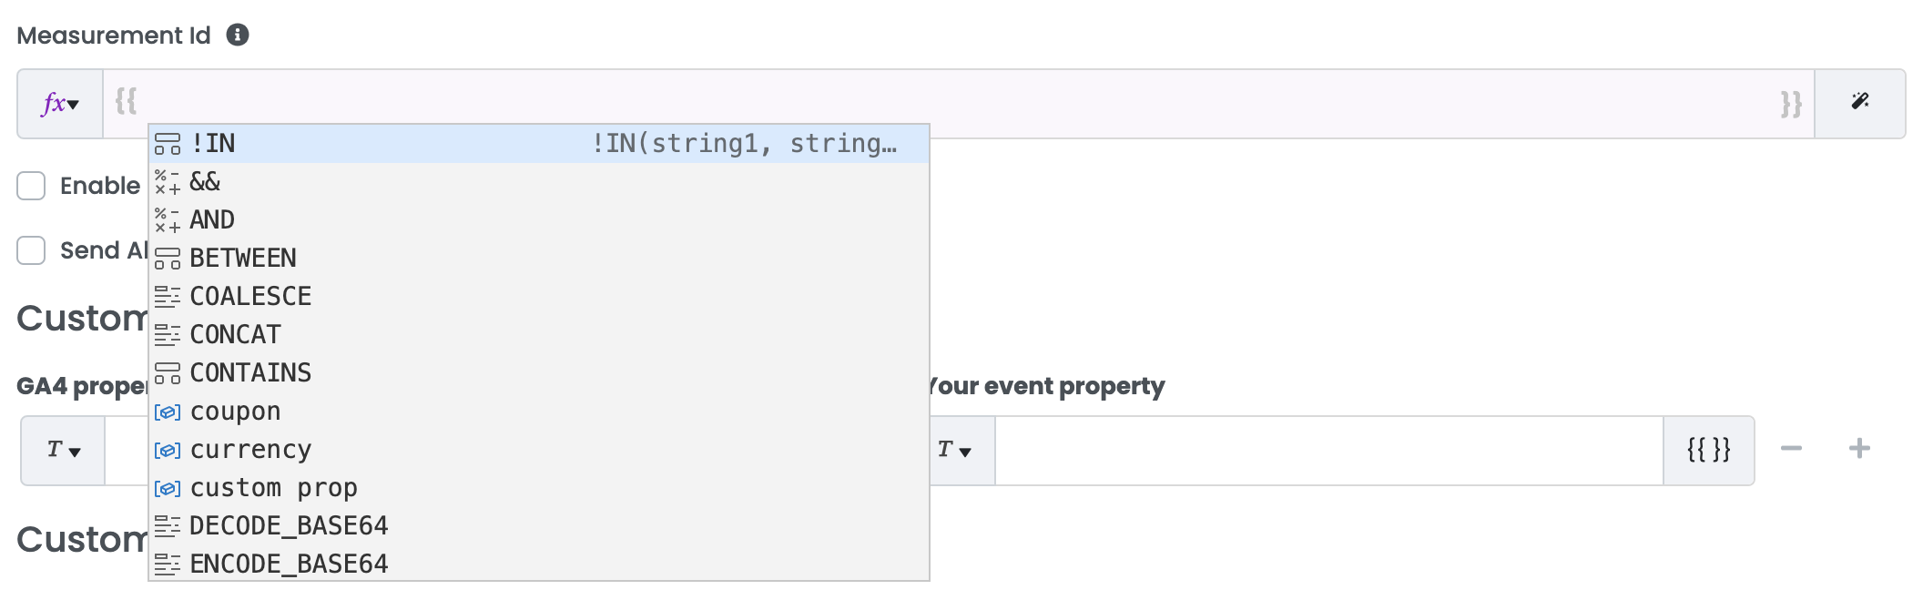Click the plus icon to add row
Image resolution: width=1923 pixels, height=590 pixels.
pyautogui.click(x=1859, y=449)
